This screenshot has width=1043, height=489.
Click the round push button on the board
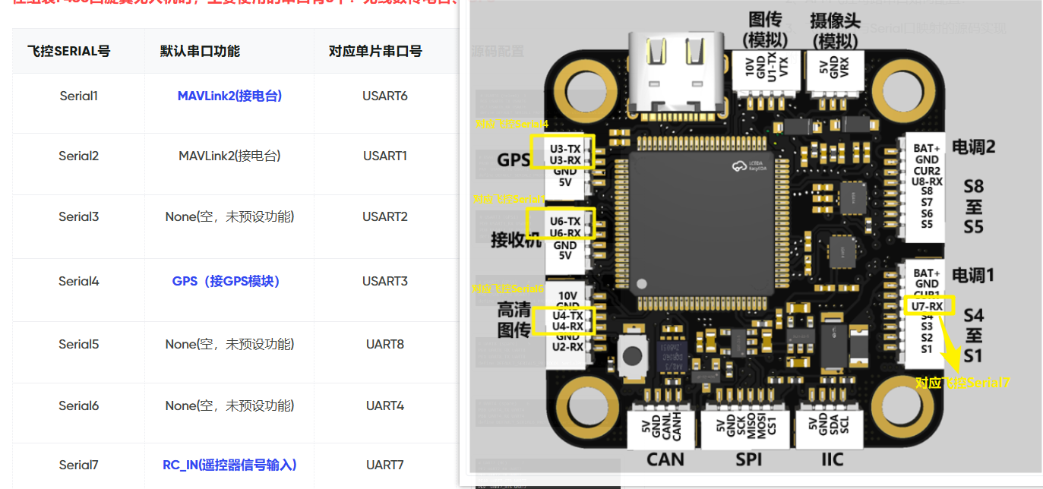tap(631, 355)
